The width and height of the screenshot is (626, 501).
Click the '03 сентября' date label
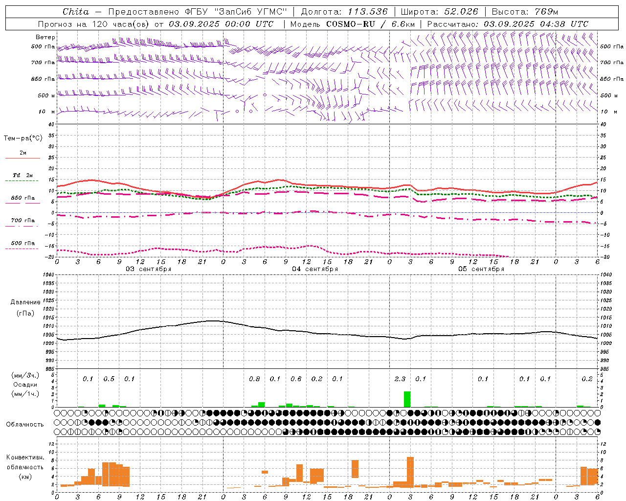(149, 269)
